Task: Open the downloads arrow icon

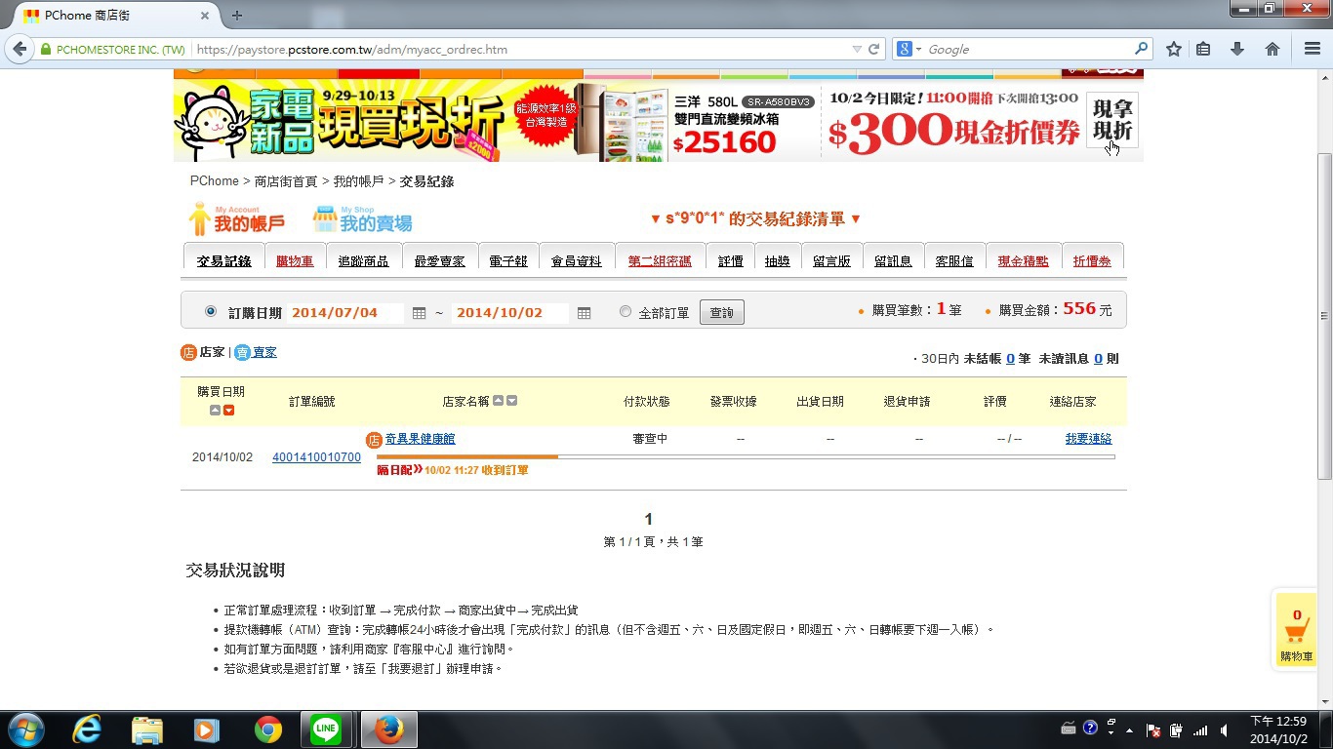Action: click(x=1237, y=49)
